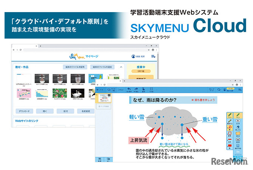This screenshot has height=170, width=253.
Task: Open the browser account icon in the note window
Action: (x=237, y=85)
